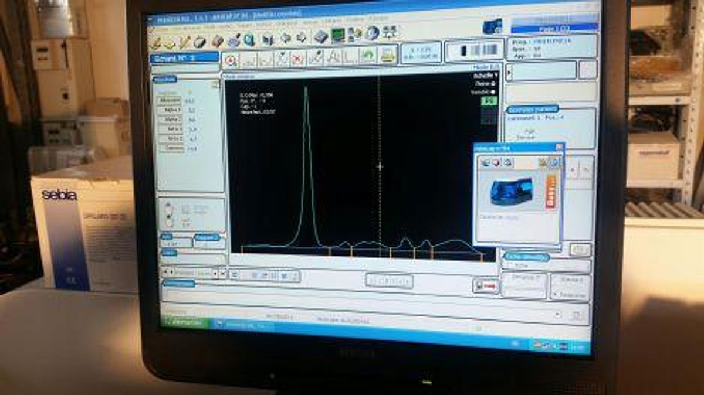Click the albumin peak on the electrophoresis curve

pyautogui.click(x=306, y=89)
